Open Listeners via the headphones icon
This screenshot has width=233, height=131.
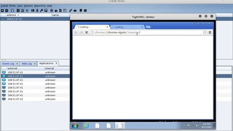click(x=12, y=11)
